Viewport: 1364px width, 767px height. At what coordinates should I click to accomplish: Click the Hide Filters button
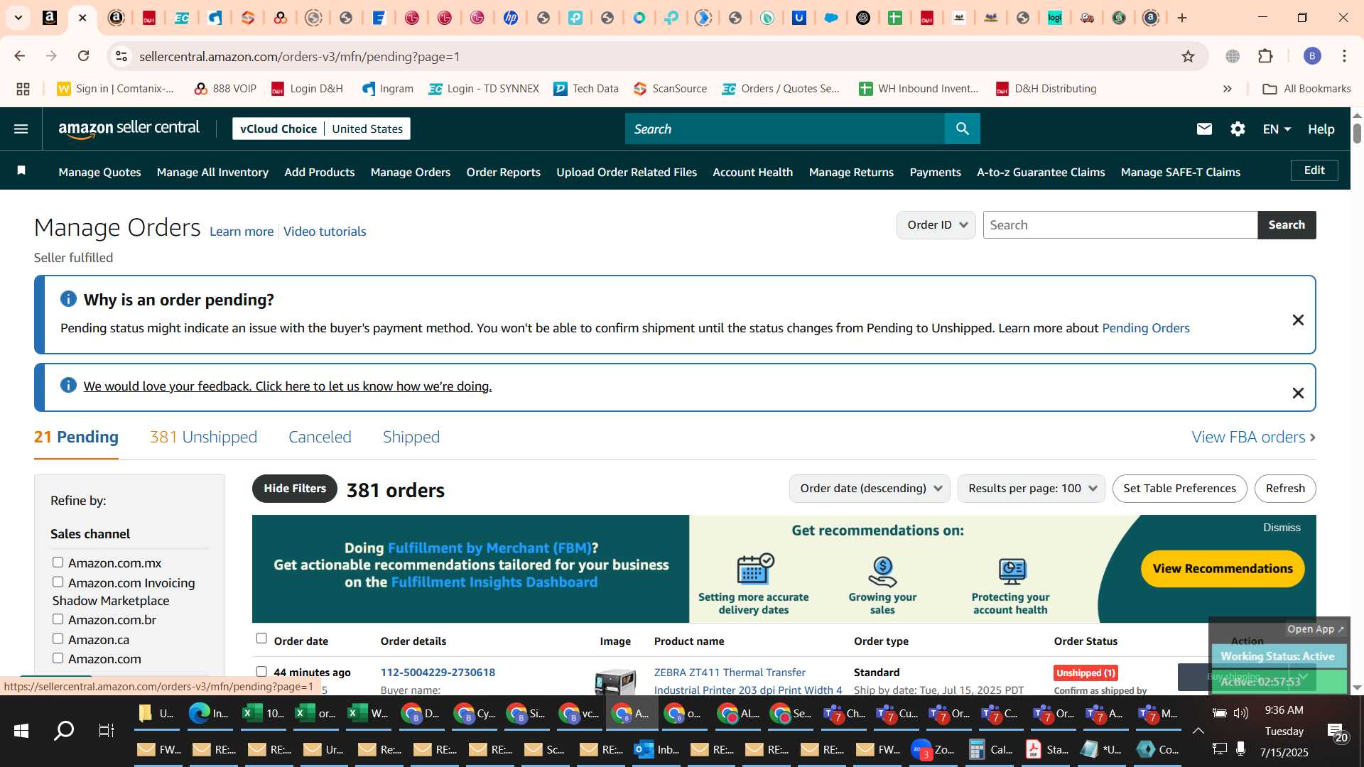tap(295, 489)
